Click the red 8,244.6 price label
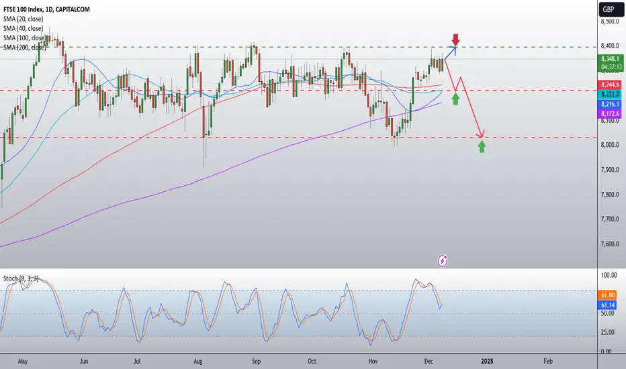 click(610, 85)
